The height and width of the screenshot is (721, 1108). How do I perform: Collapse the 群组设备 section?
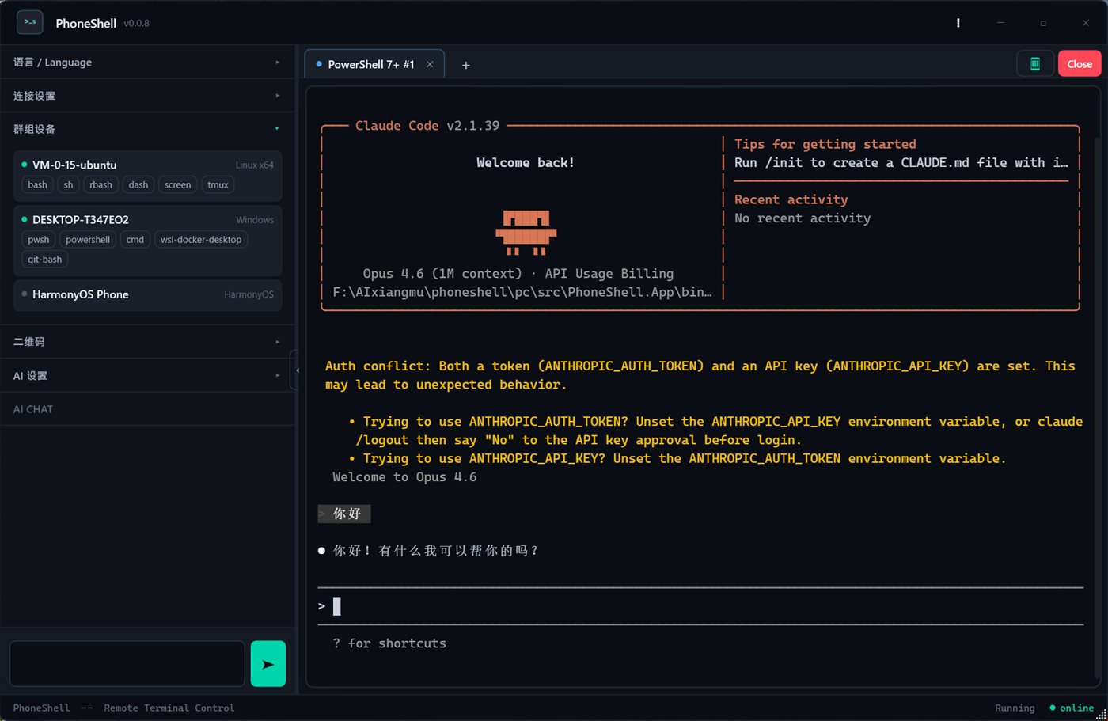[147, 129]
